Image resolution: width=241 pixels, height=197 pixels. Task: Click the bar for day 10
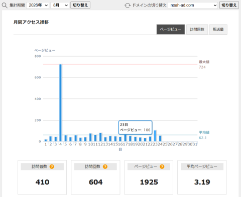coord(90,137)
